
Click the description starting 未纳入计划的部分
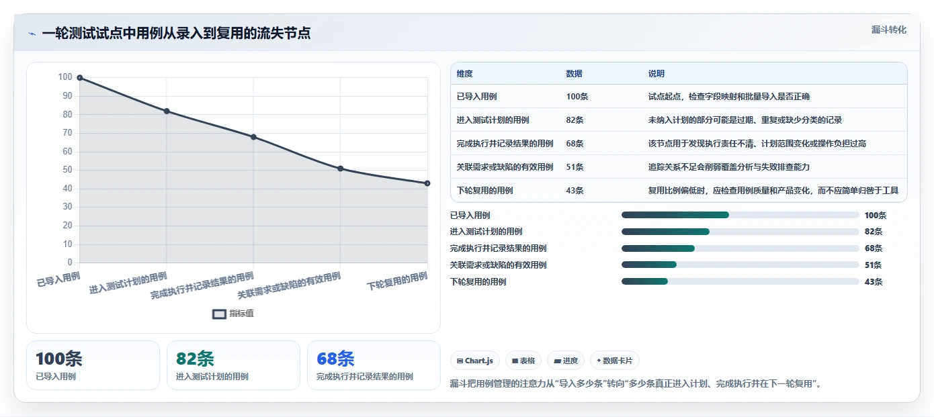pyautogui.click(x=745, y=120)
